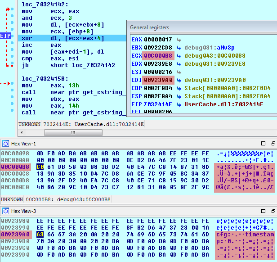Click the ESI value 00000216
The image size is (277, 262).
[158, 72]
